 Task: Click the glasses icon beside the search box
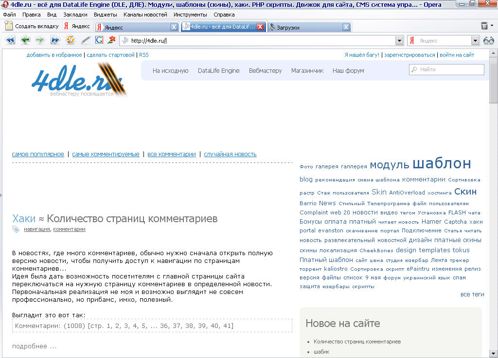click(488, 41)
